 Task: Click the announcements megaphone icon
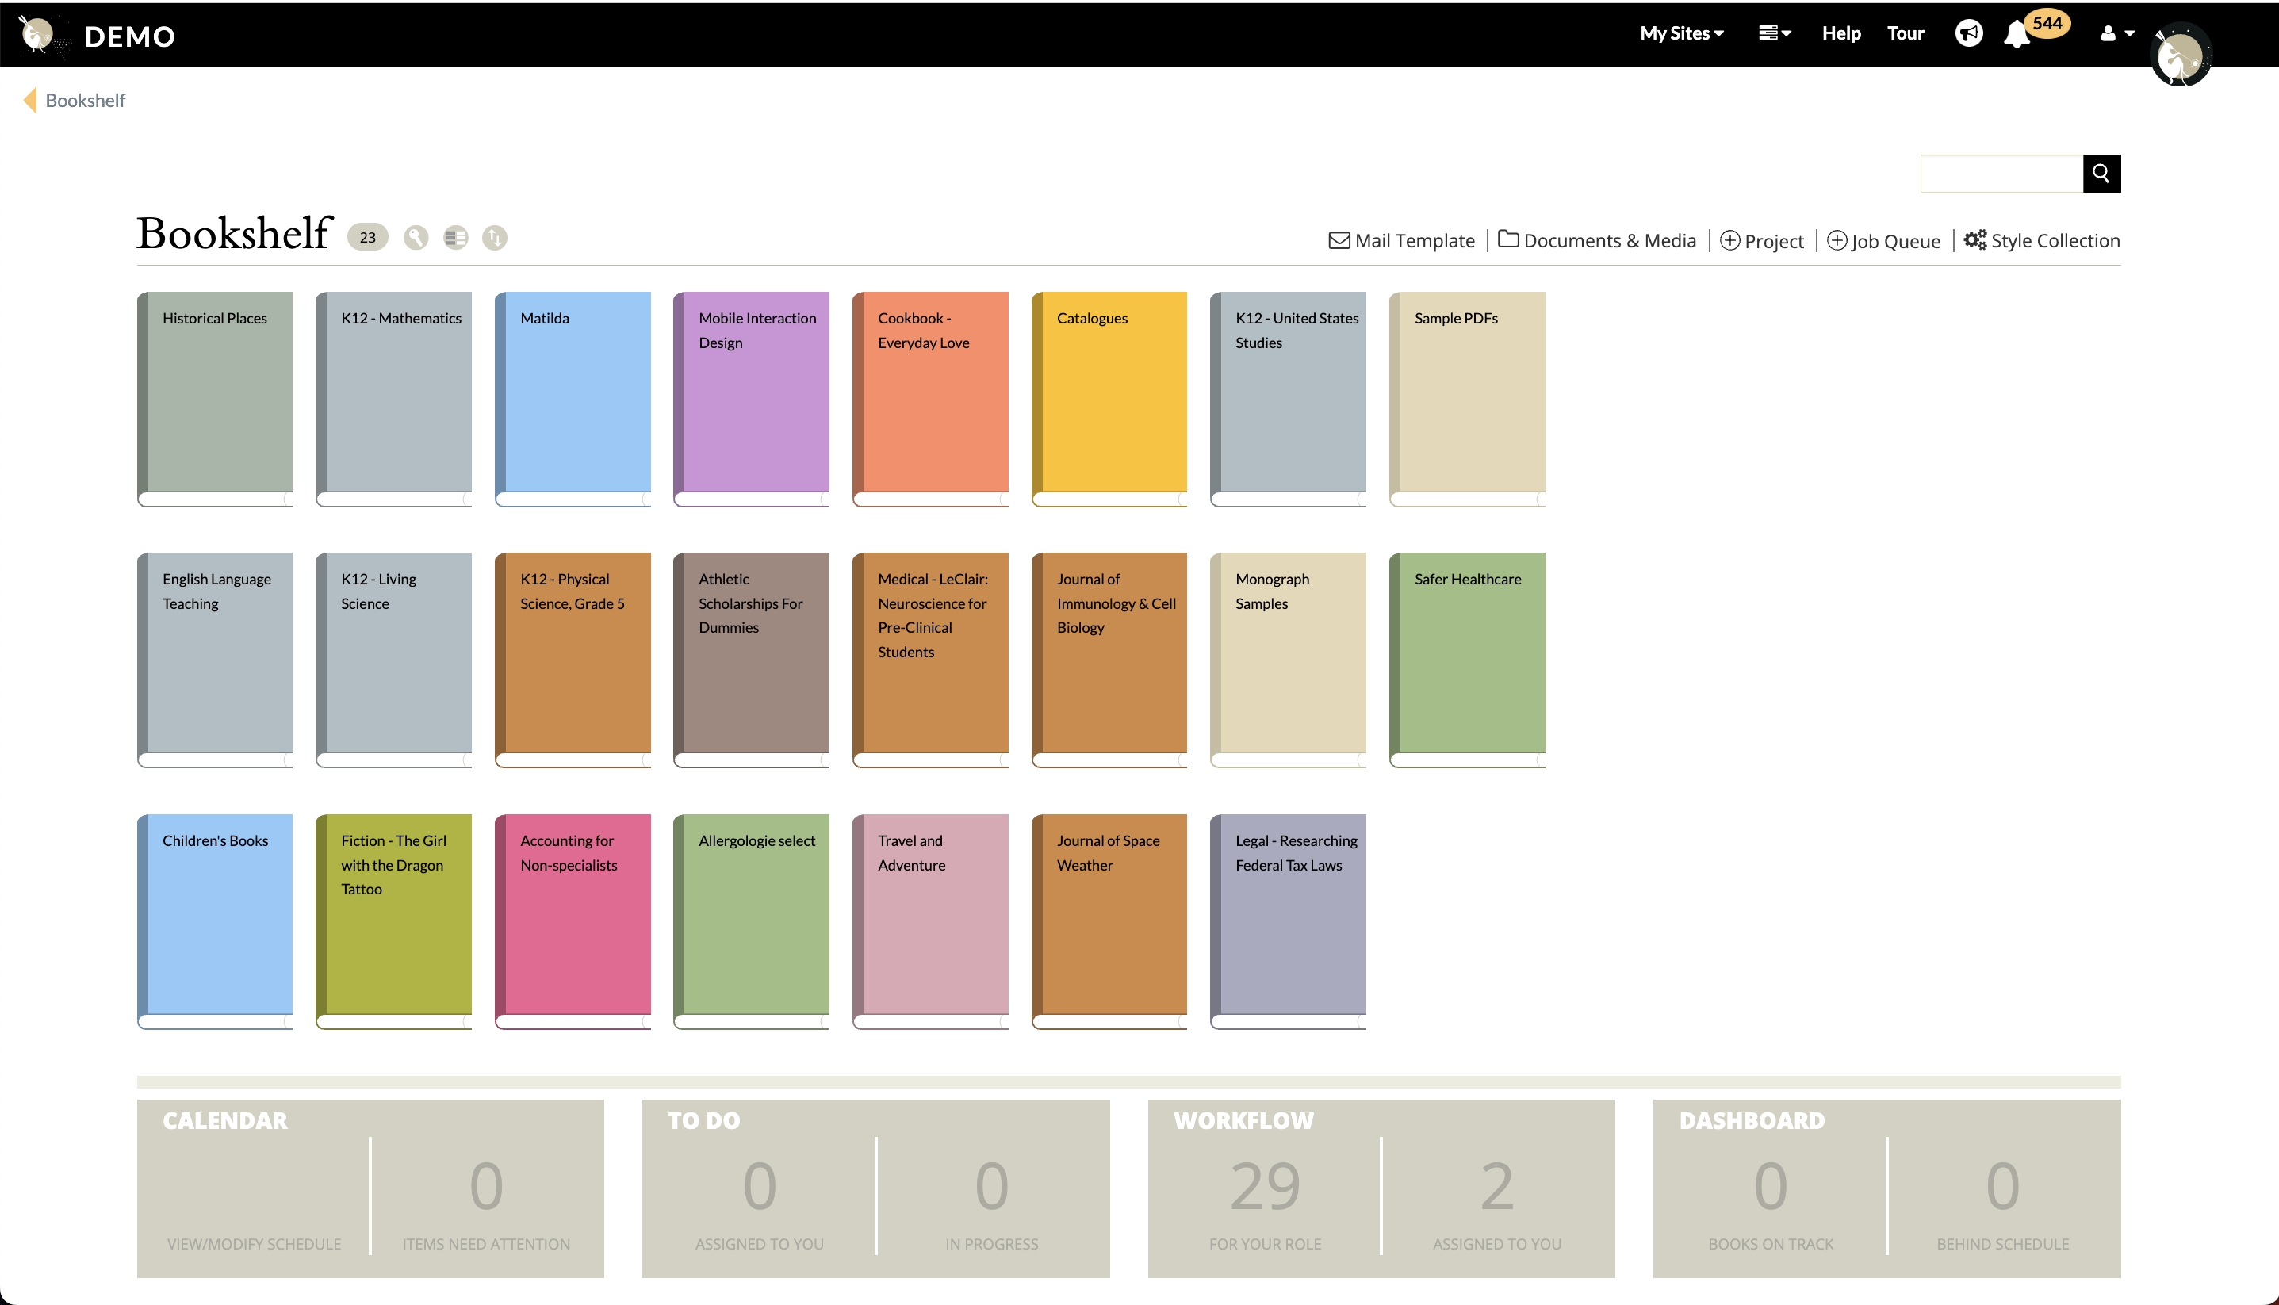tap(1968, 33)
